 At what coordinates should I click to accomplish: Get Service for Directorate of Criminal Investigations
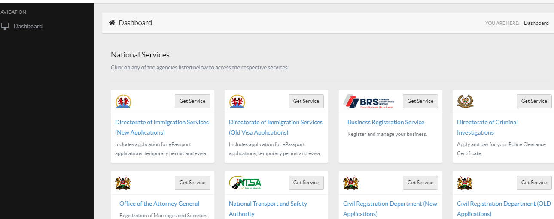[534, 101]
